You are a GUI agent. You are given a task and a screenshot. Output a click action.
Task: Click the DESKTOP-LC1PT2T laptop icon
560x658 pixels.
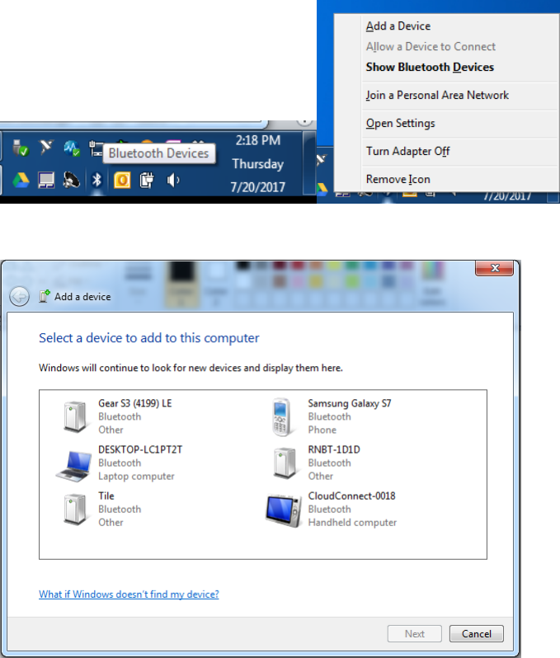74,465
